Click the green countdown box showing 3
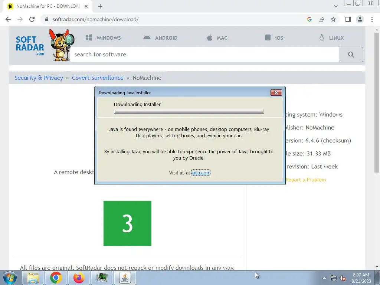Viewport: 380px width, 285px height. click(x=128, y=223)
